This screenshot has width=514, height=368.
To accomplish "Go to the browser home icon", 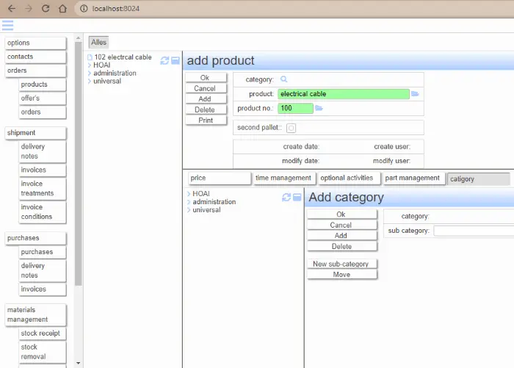I will 62,9.
